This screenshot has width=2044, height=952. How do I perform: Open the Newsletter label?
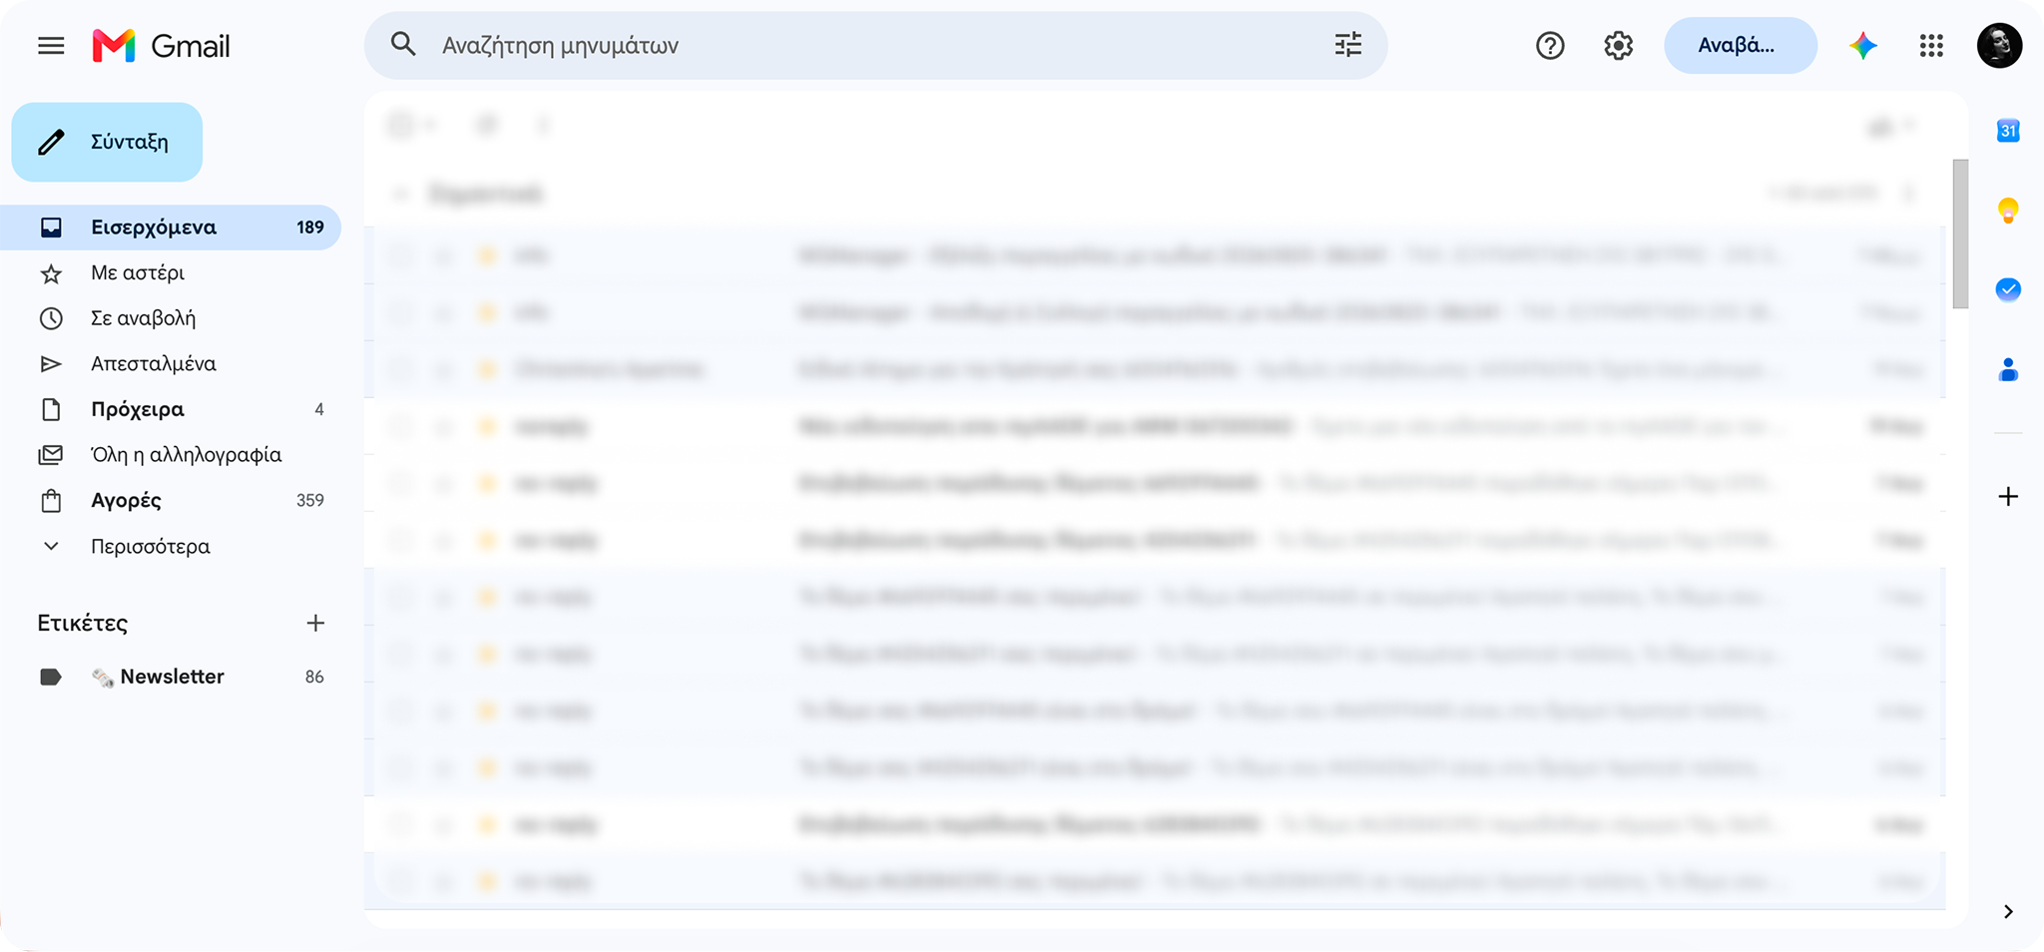[171, 677]
